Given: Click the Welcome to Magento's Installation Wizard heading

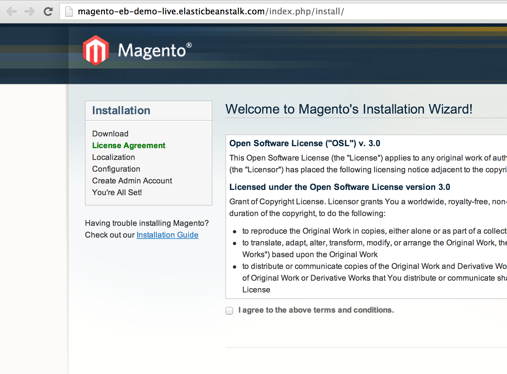Looking at the screenshot, I should click(349, 109).
